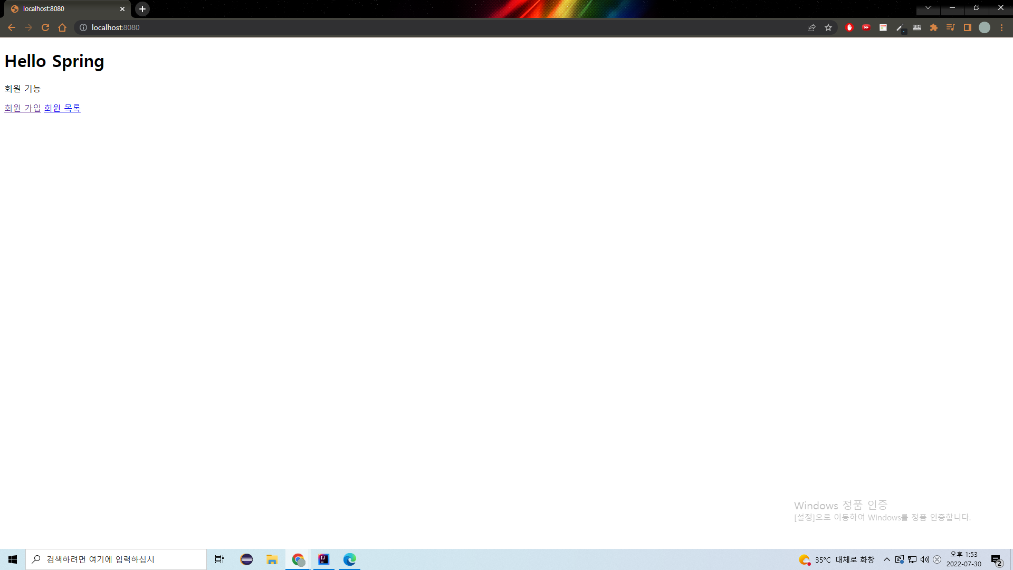Open IntelliJ IDEA from the taskbar
The width and height of the screenshot is (1013, 570).
[323, 559]
